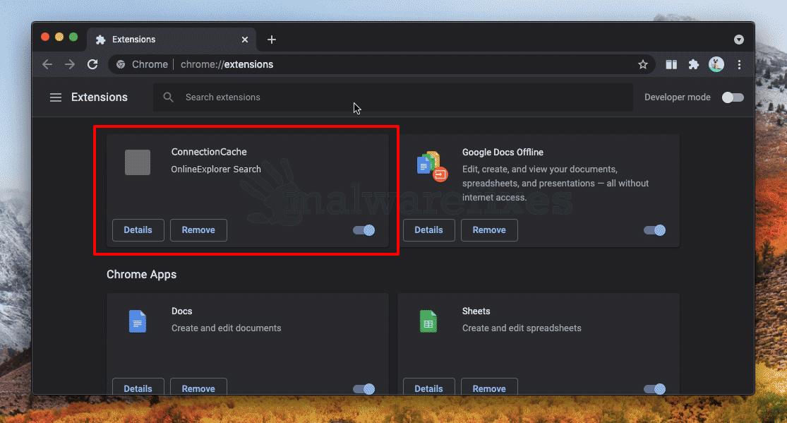Toggle Developer mode switch

pos(733,97)
